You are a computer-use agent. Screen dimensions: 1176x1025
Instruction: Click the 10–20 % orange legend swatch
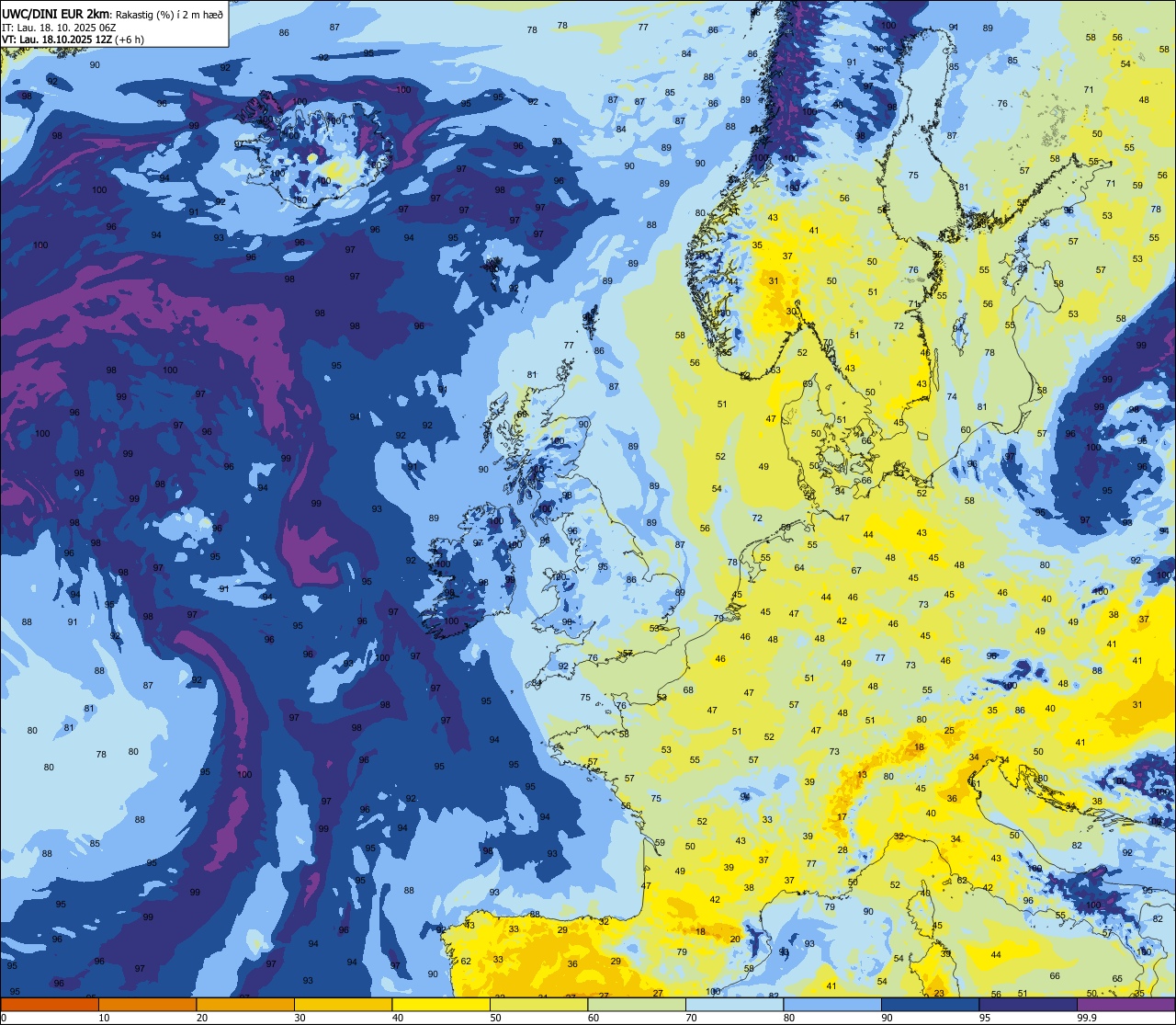147,1004
